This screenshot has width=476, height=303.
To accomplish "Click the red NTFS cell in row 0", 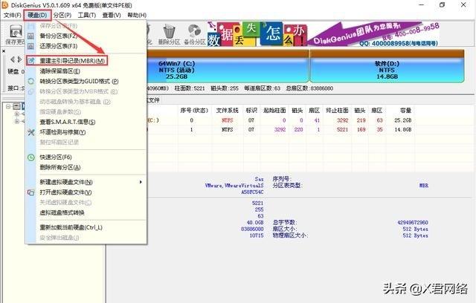I will 228,120.
